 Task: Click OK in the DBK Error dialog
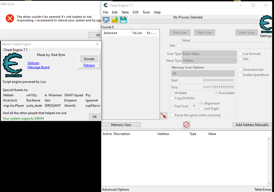coord(95,35)
